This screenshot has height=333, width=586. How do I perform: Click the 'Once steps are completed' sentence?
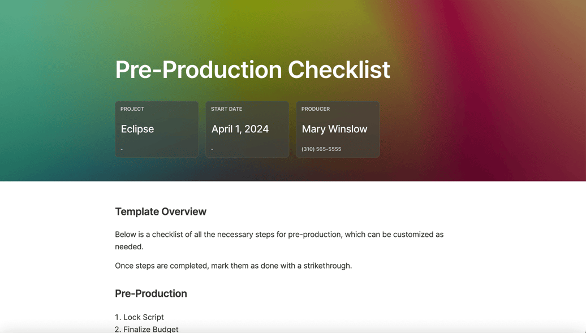pyautogui.click(x=234, y=266)
